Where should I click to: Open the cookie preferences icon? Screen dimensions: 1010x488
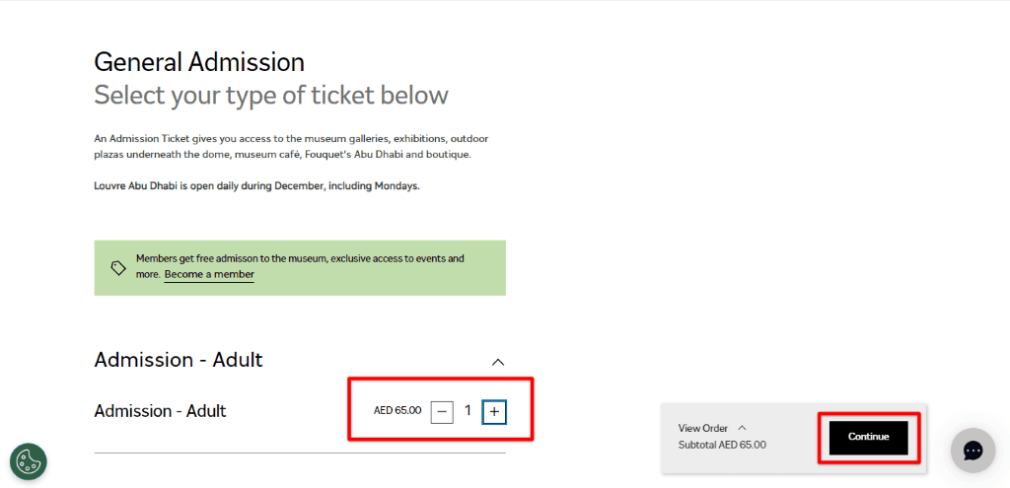pyautogui.click(x=29, y=461)
